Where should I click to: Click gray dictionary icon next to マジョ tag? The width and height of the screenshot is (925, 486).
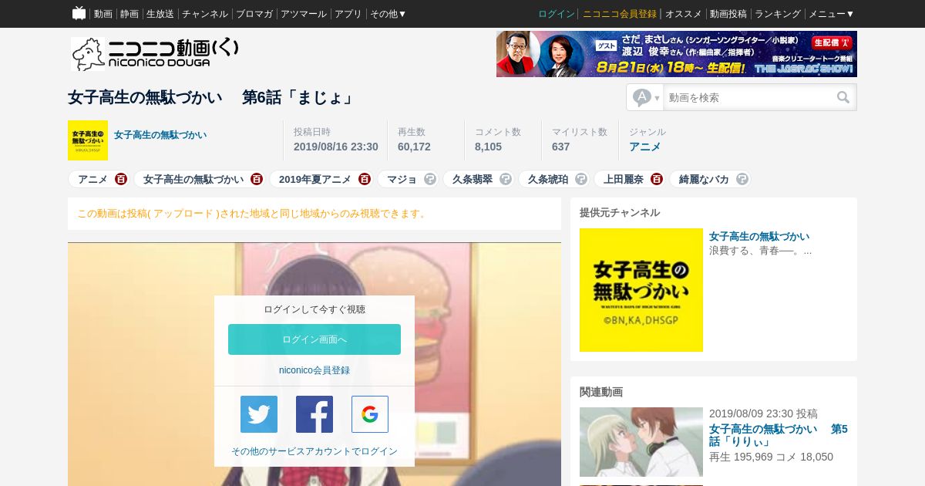[430, 179]
